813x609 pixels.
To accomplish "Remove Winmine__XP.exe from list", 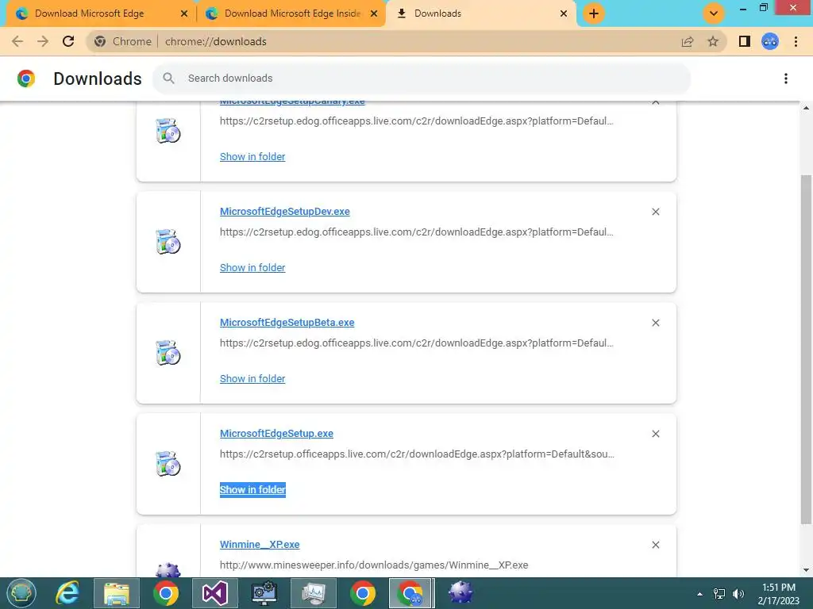I will pos(655,545).
